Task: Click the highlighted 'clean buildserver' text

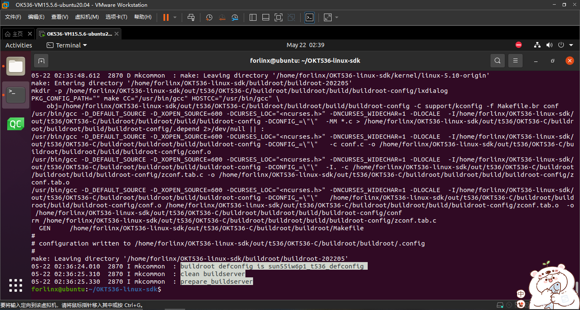Action: (213, 274)
